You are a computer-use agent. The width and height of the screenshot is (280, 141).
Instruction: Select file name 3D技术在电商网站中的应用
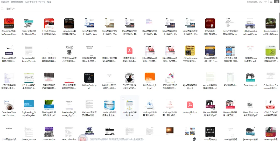pos(69,87)
